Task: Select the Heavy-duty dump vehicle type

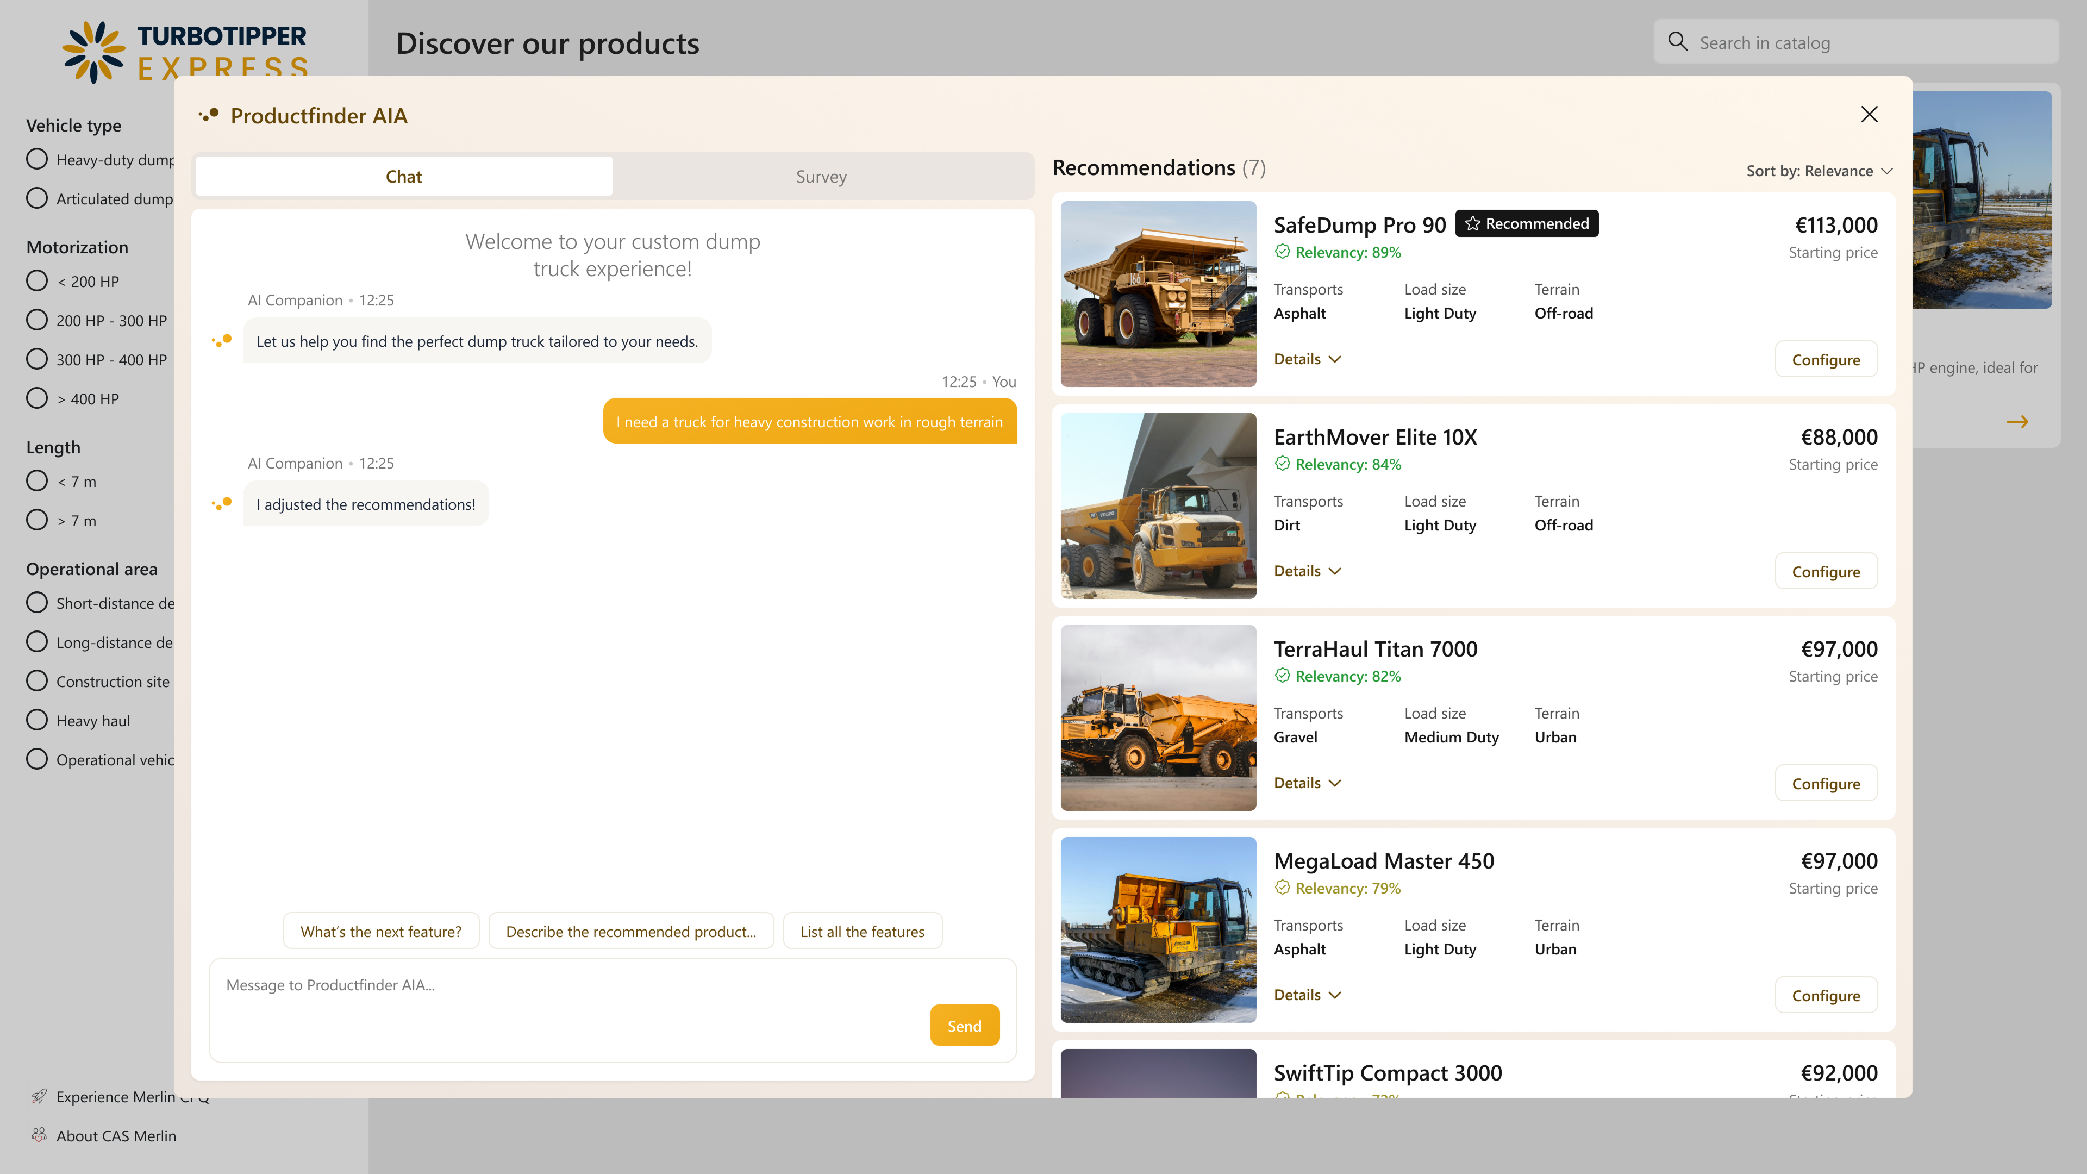Action: pos(36,159)
